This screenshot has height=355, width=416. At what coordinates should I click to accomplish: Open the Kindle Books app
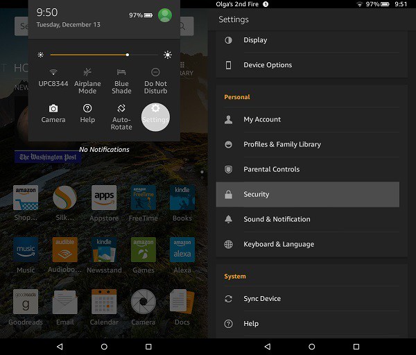click(182, 203)
